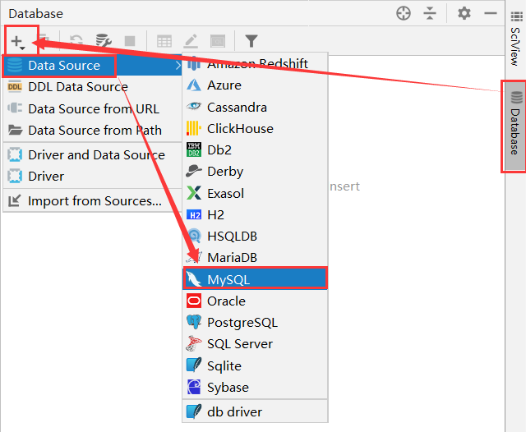Click the Collapse All icon in header
526x432 pixels.
430,14
